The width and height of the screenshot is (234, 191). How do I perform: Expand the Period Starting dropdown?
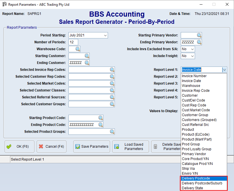105,35
